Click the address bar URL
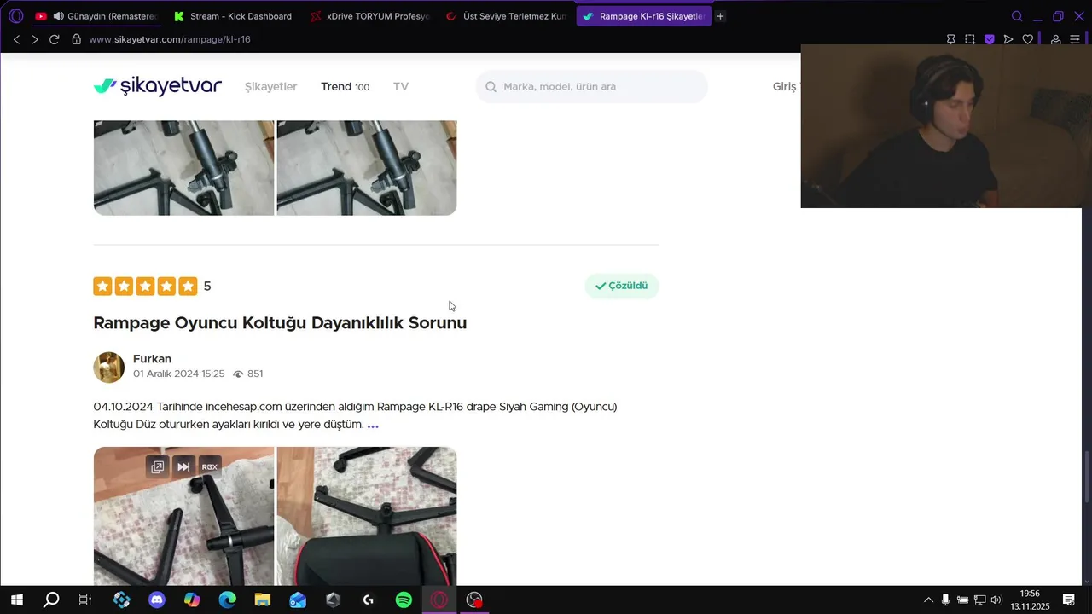 click(169, 39)
